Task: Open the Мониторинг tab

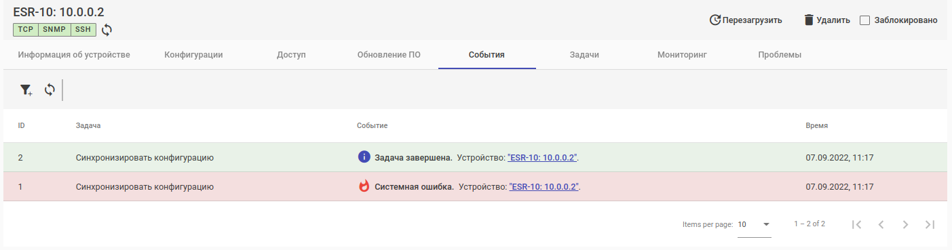Action: click(682, 55)
